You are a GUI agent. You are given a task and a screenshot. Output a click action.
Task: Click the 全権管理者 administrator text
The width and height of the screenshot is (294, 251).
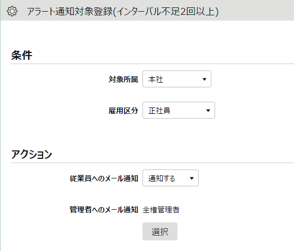click(x=161, y=210)
